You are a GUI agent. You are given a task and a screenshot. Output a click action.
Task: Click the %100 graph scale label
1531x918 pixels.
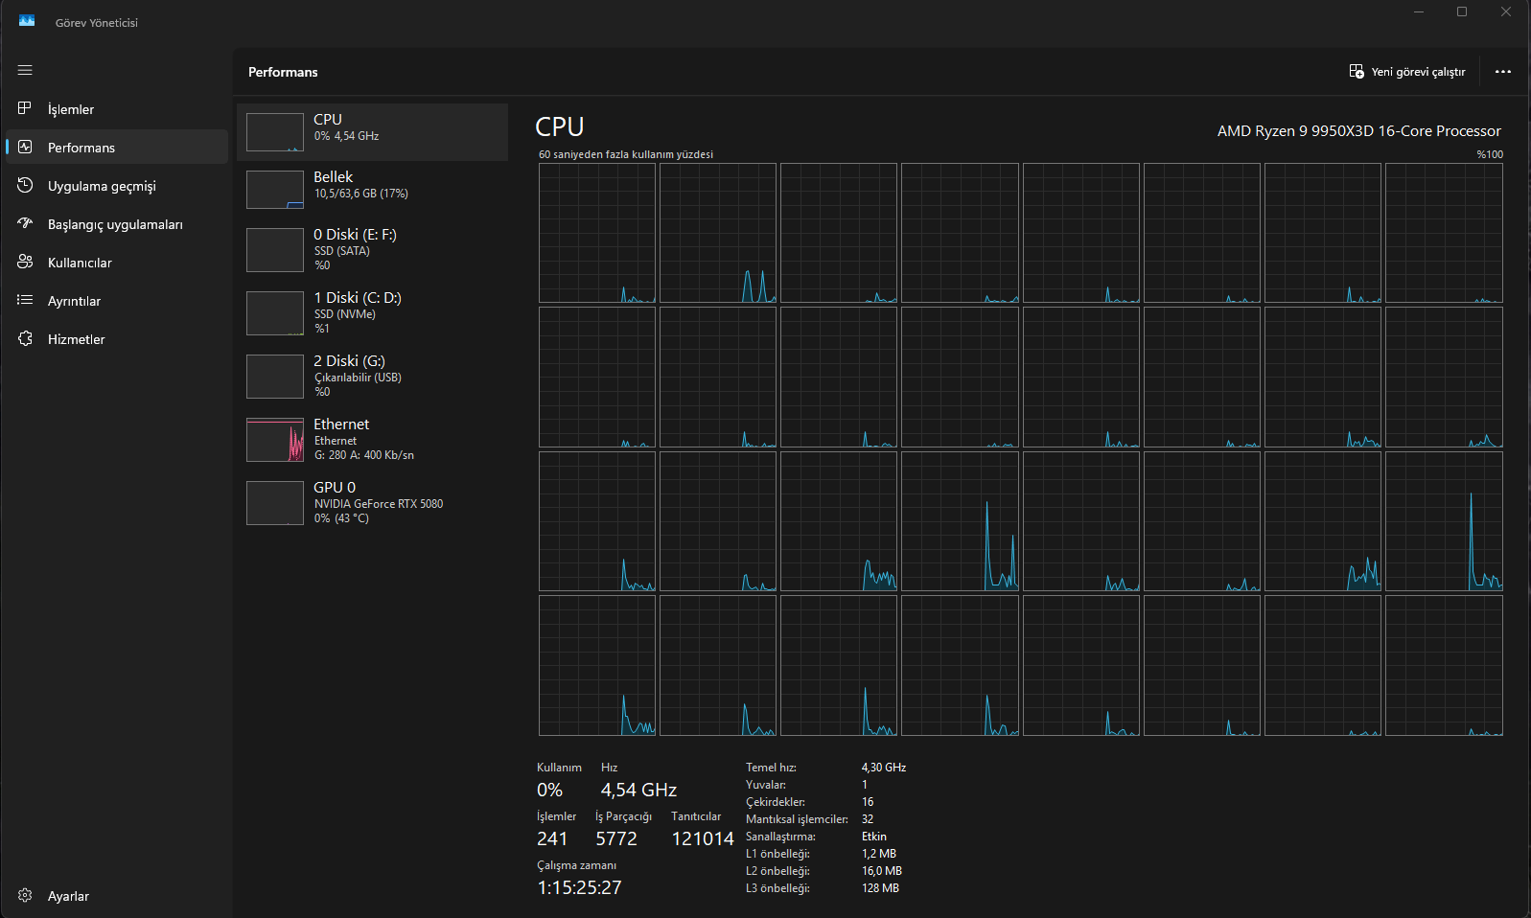(1490, 154)
